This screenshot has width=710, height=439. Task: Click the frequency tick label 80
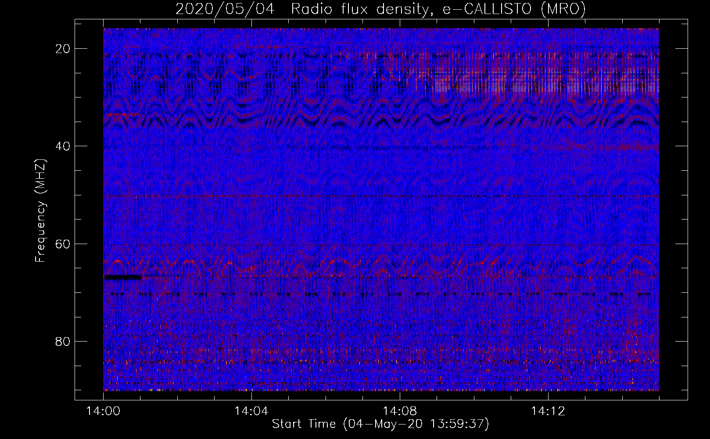point(63,341)
